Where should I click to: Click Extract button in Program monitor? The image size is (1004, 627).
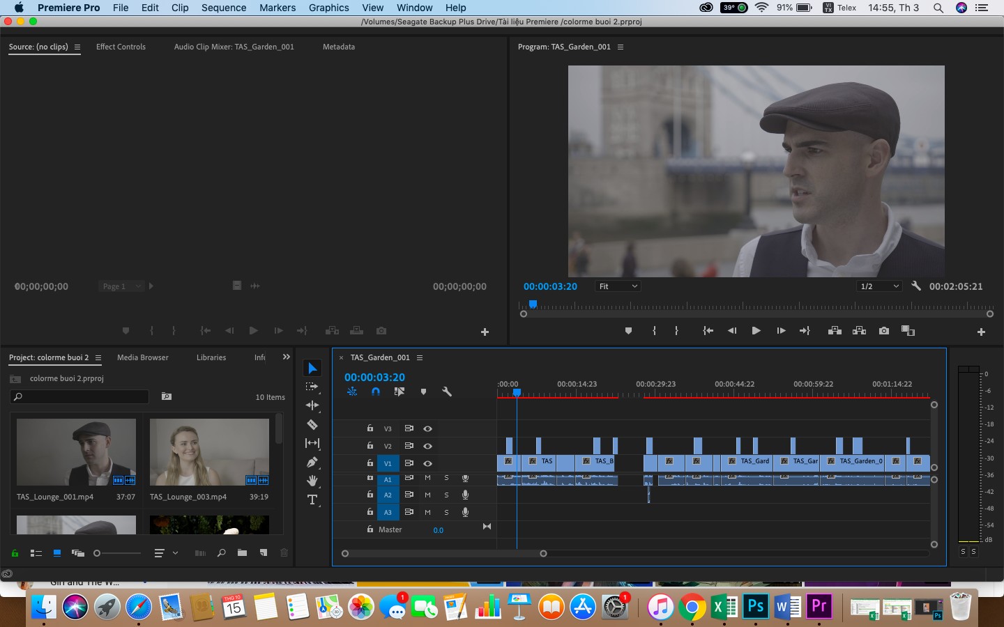(859, 331)
